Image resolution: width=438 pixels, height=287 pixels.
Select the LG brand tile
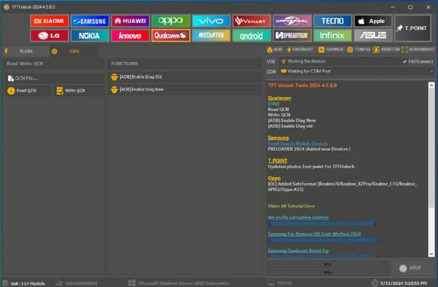click(49, 36)
